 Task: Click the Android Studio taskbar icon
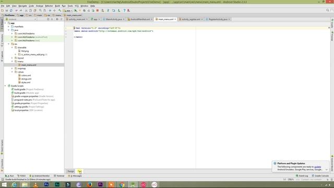pos(133,184)
